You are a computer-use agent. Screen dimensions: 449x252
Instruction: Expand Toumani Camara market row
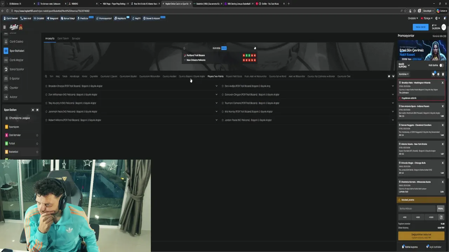393,103
